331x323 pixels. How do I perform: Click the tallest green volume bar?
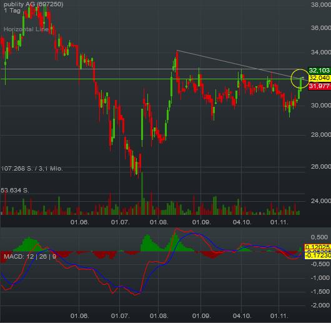tap(142, 194)
